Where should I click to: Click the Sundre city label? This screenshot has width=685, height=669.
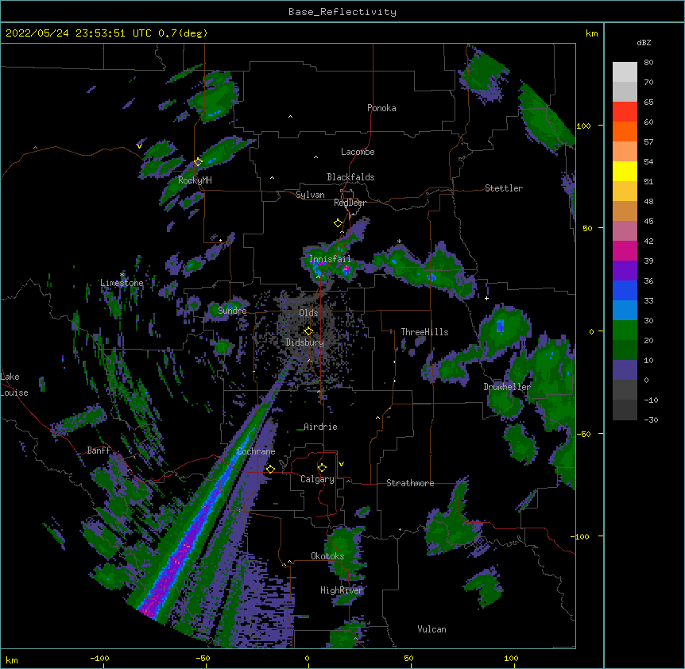(232, 311)
